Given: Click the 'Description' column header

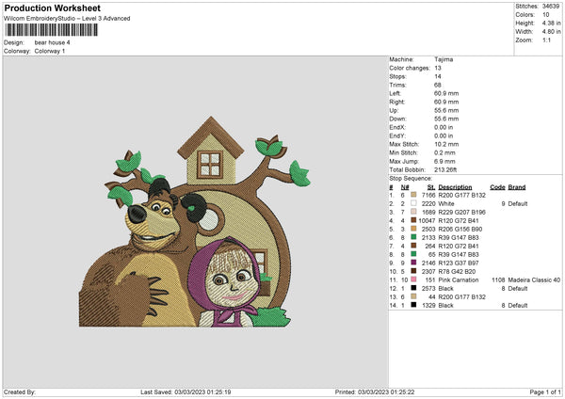Looking at the screenshot, I should pyautogui.click(x=455, y=187).
